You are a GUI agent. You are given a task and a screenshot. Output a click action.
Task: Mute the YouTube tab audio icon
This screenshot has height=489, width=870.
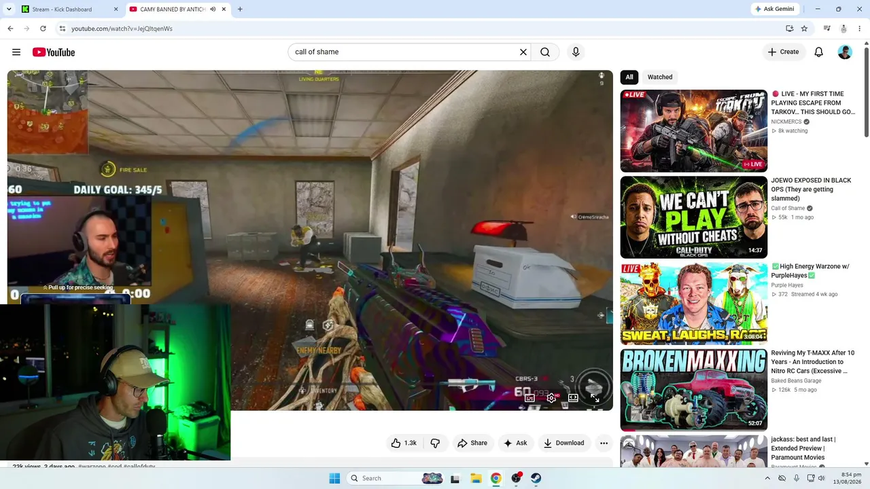pos(213,10)
